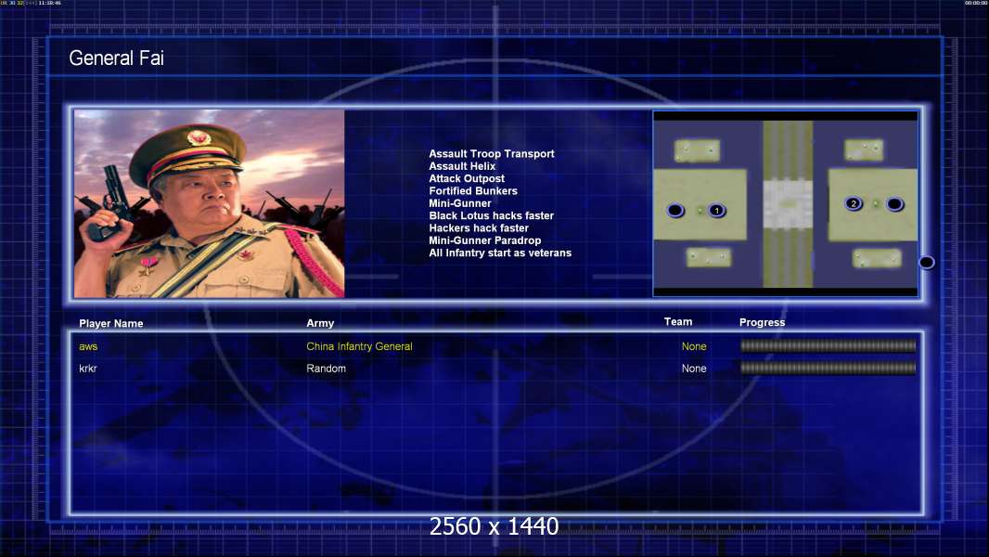Image resolution: width=989 pixels, height=557 pixels.
Task: Click the "Mini-Gunner" ability line
Action: tap(460, 203)
